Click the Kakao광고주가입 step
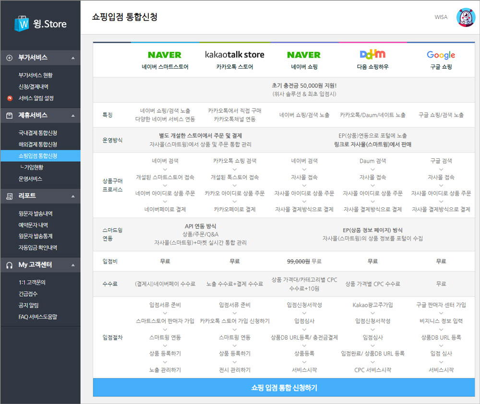480x404 pixels. pos(372,305)
